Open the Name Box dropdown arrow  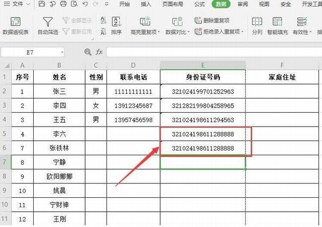[x=62, y=52]
